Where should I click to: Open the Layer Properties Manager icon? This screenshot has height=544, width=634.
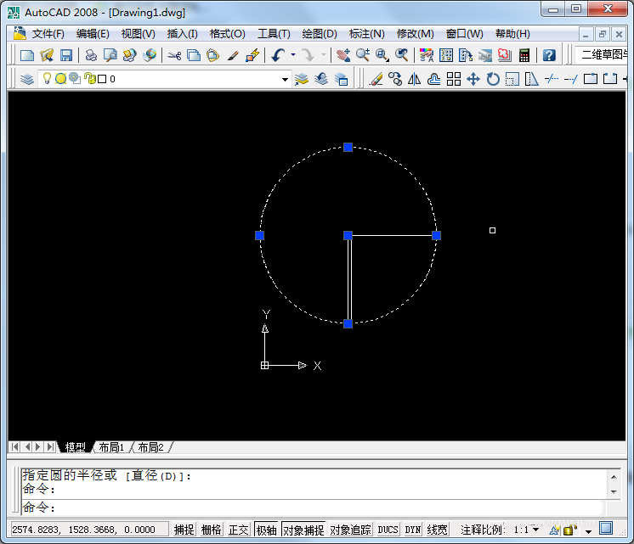pos(27,79)
